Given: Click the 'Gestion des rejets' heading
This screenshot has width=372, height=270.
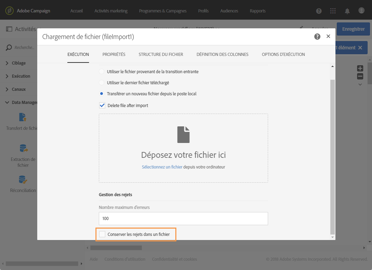Looking at the screenshot, I should click(x=115, y=195).
